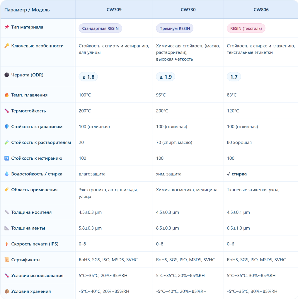Click the scroll icon beside Сертификаты
298x300 pixels.
click(7, 260)
